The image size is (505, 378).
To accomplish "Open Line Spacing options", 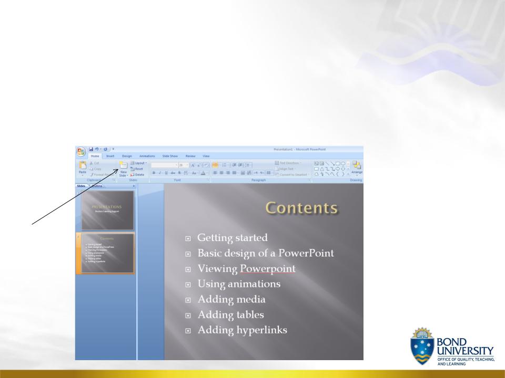I will pyautogui.click(x=248, y=165).
